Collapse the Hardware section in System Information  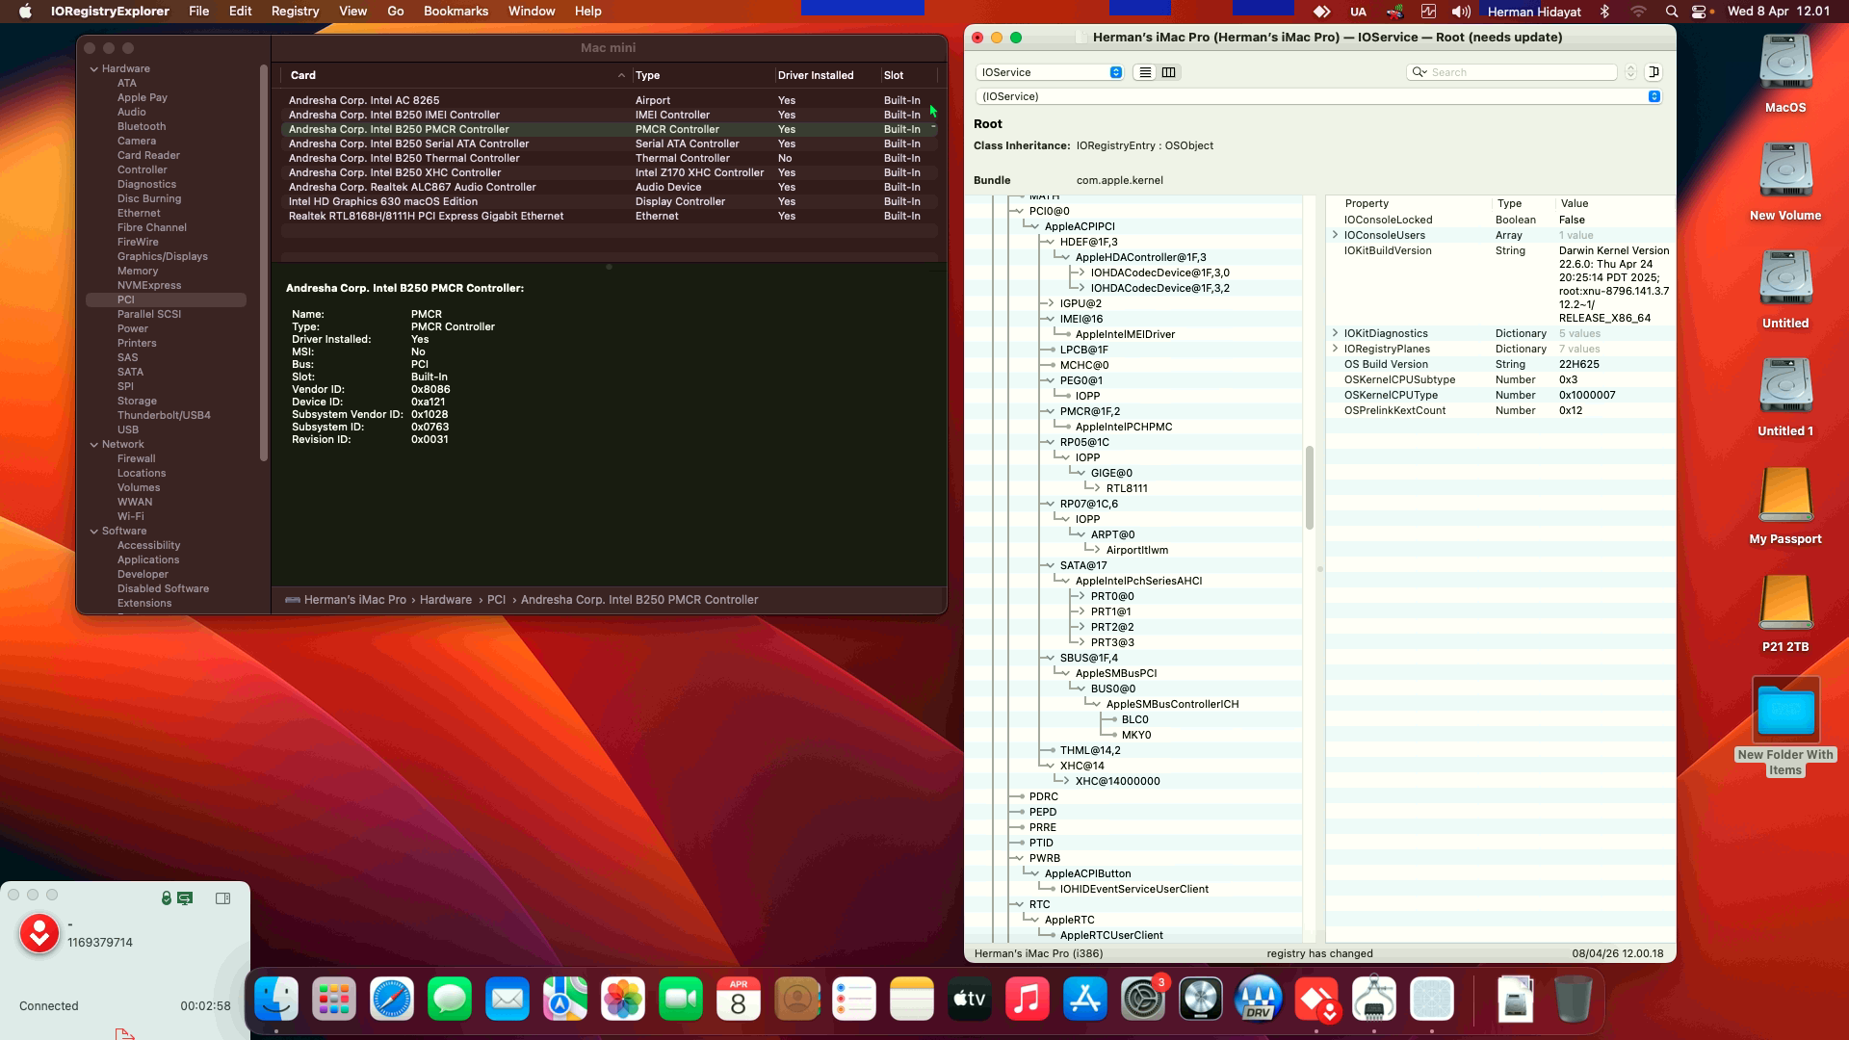[94, 69]
